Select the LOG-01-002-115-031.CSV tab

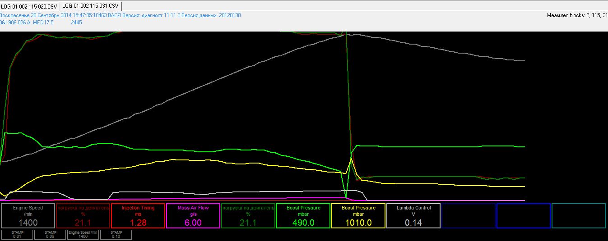tap(90, 6)
